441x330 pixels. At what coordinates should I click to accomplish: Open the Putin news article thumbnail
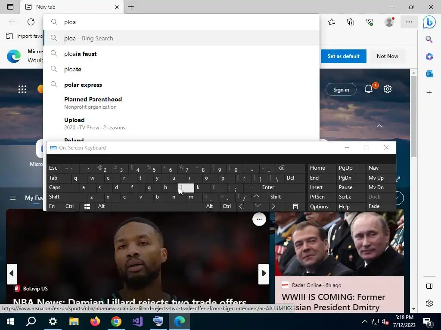point(339,244)
